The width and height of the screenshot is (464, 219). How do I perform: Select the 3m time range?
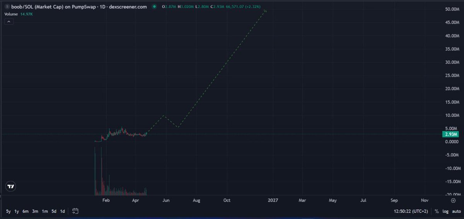coord(35,211)
